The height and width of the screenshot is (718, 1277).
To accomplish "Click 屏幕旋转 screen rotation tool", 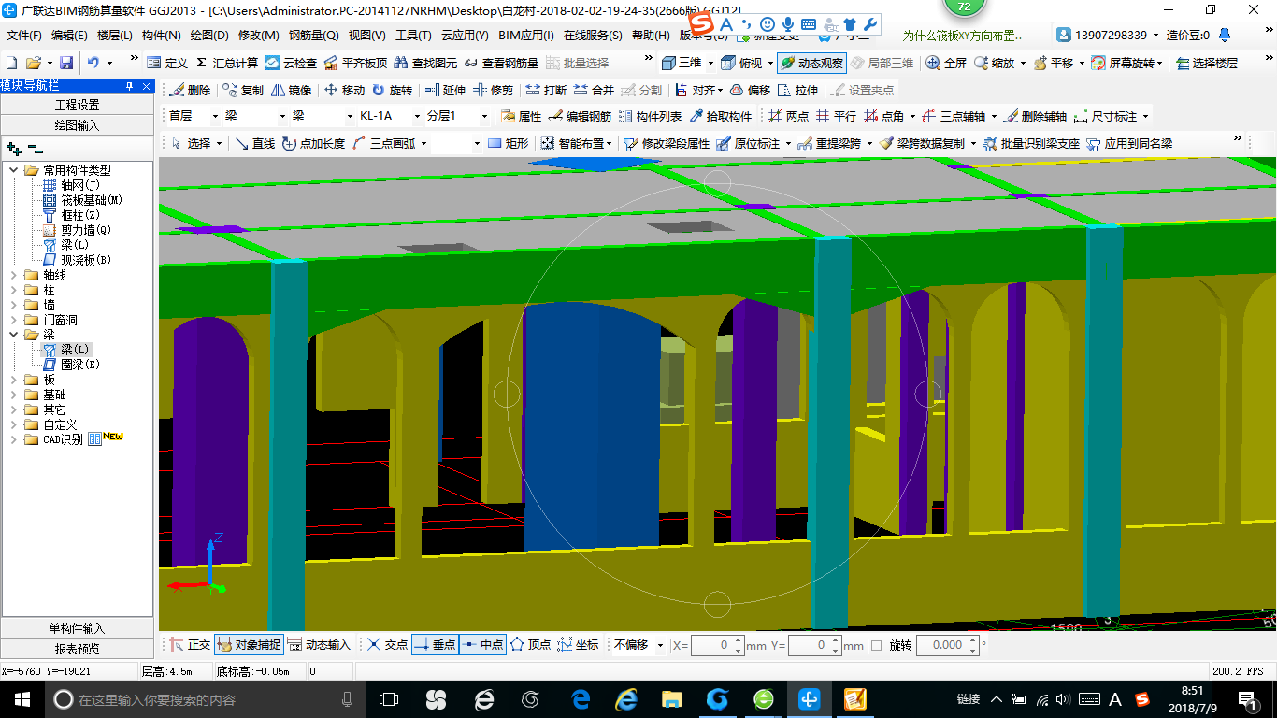I will click(1125, 63).
